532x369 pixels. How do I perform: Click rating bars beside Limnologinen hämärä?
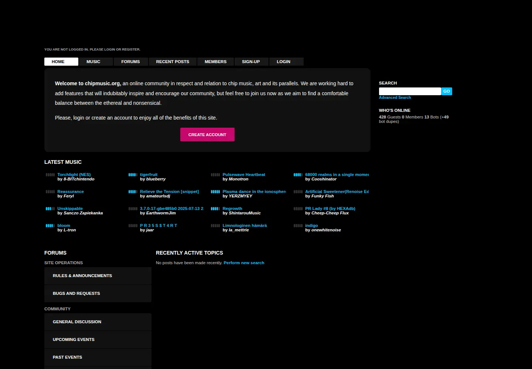point(215,226)
